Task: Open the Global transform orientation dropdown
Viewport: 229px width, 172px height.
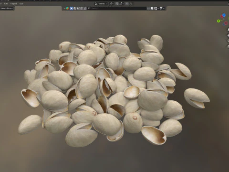Action: [101, 4]
